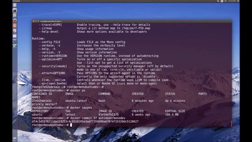Launch the green V icon in launcher

[x=15, y=46]
